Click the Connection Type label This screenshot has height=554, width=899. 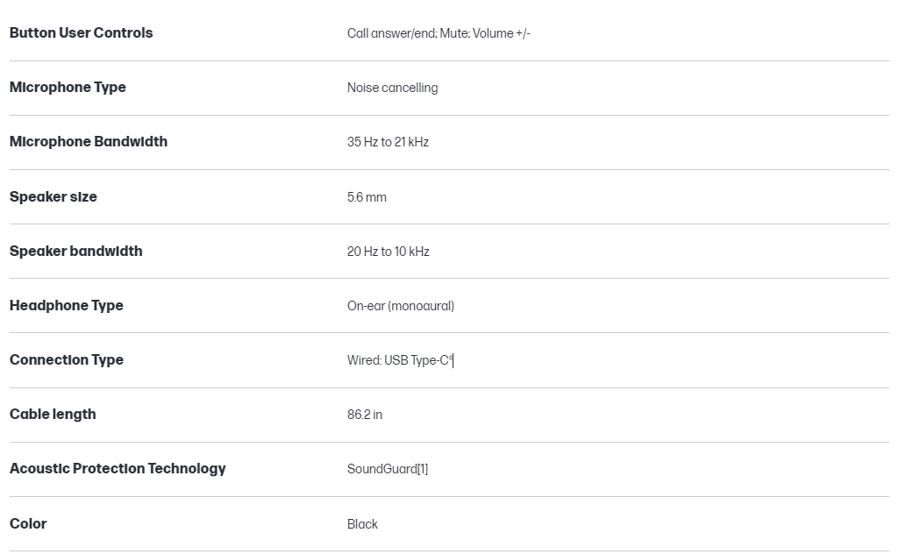(x=66, y=360)
